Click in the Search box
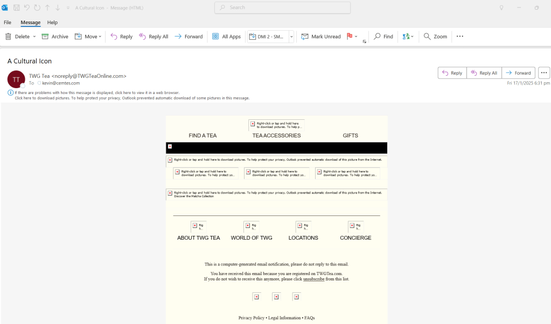This screenshot has height=324, width=551. pyautogui.click(x=283, y=8)
